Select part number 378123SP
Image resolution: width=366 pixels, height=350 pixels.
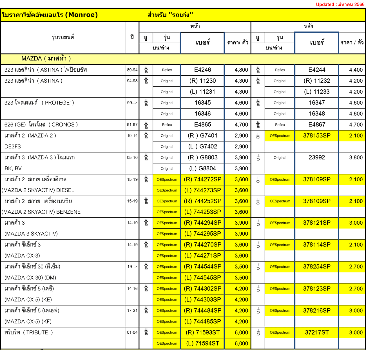click(x=317, y=288)
